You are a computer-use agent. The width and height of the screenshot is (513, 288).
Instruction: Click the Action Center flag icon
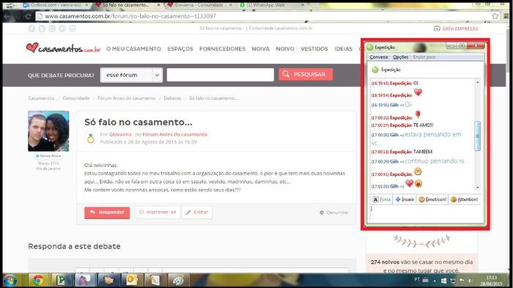462,281
